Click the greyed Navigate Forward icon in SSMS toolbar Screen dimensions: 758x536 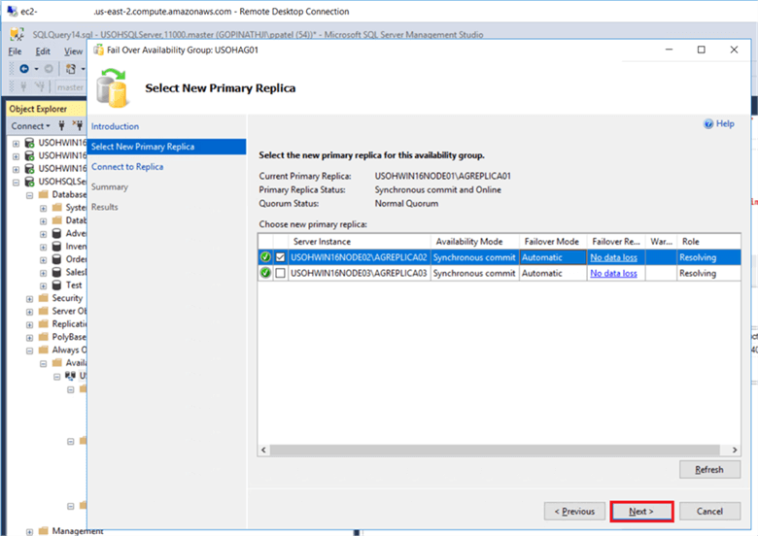click(x=49, y=69)
